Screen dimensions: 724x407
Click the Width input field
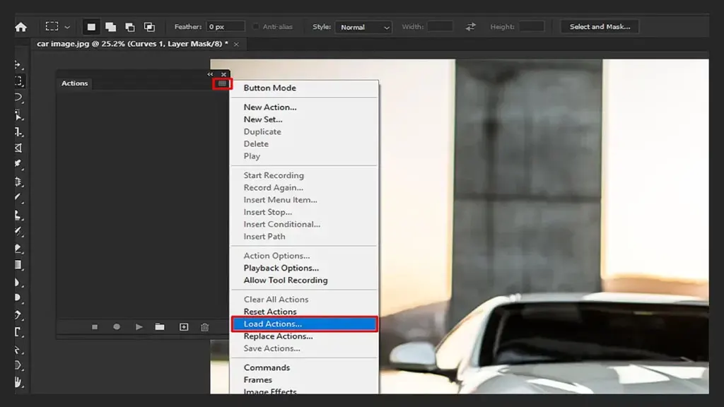coord(440,27)
